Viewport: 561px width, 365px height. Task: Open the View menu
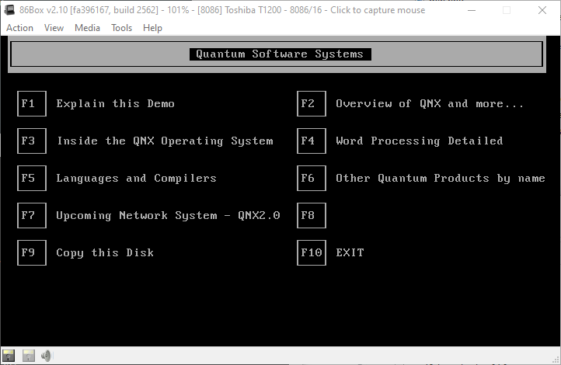tap(54, 28)
